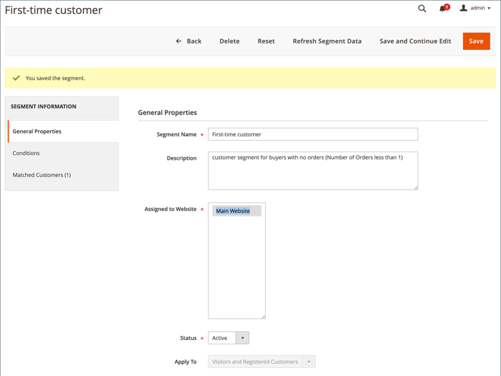Click into the Description text area
The image size is (501, 376).
click(x=313, y=170)
